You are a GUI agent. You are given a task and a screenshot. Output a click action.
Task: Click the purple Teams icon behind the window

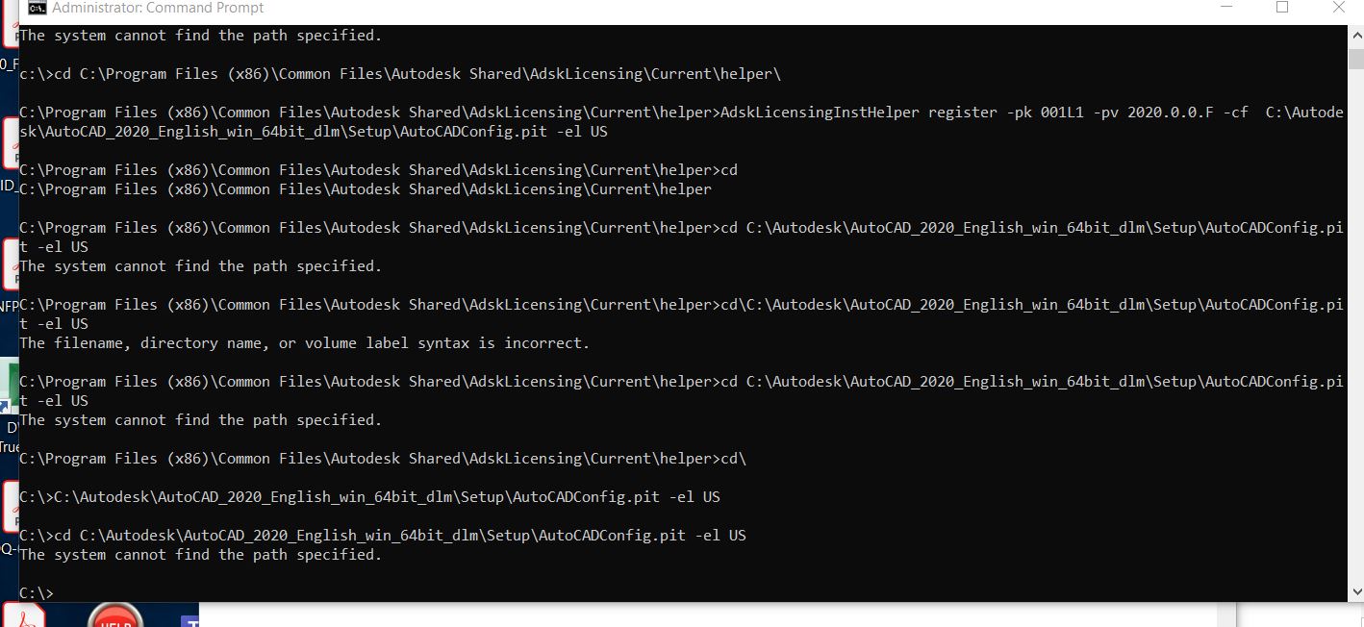tap(189, 620)
